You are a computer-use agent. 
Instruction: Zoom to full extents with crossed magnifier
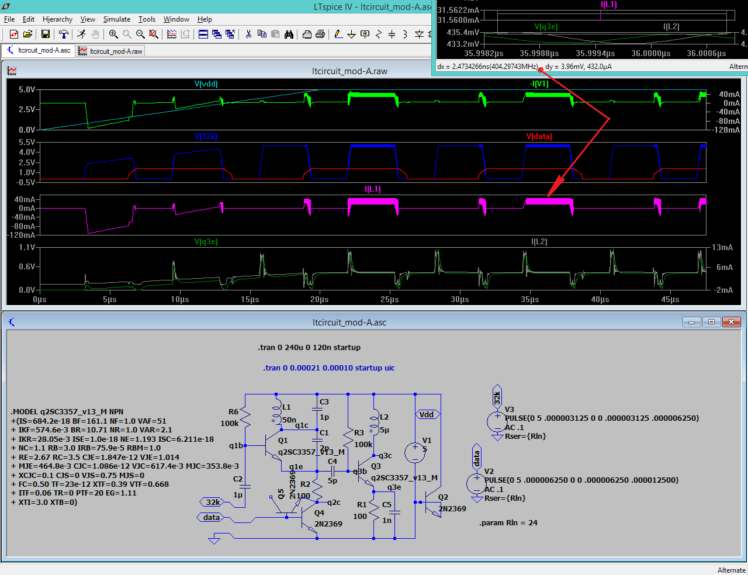(x=154, y=34)
